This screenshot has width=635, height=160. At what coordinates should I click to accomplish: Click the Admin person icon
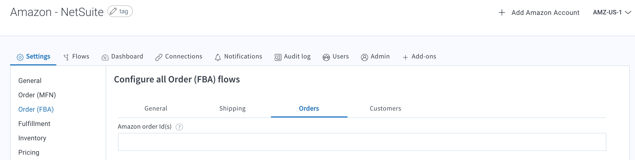coord(365,57)
